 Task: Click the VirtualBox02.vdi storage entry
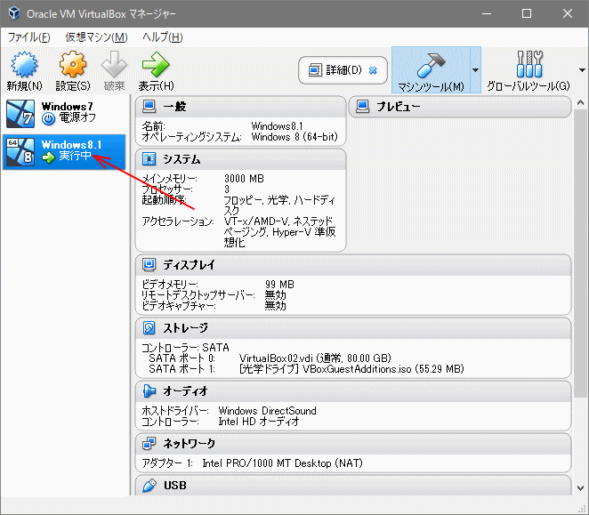[x=315, y=358]
